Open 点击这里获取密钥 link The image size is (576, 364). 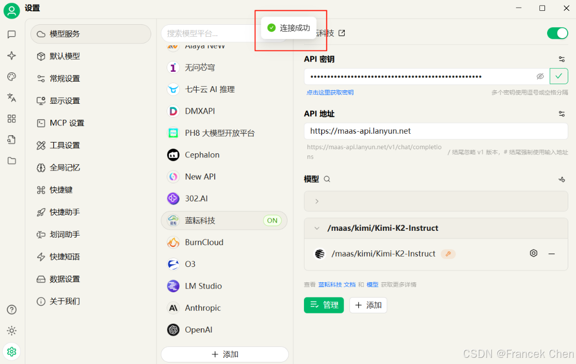(330, 92)
